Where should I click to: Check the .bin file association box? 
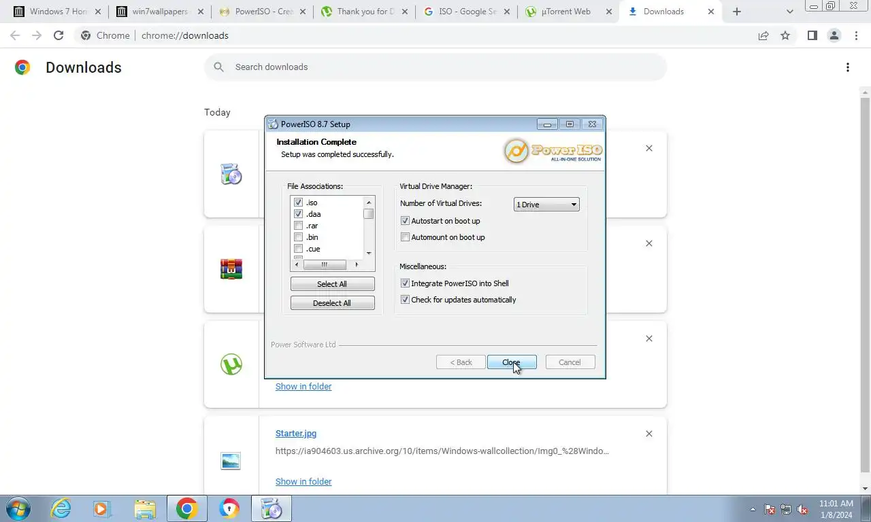click(x=298, y=237)
